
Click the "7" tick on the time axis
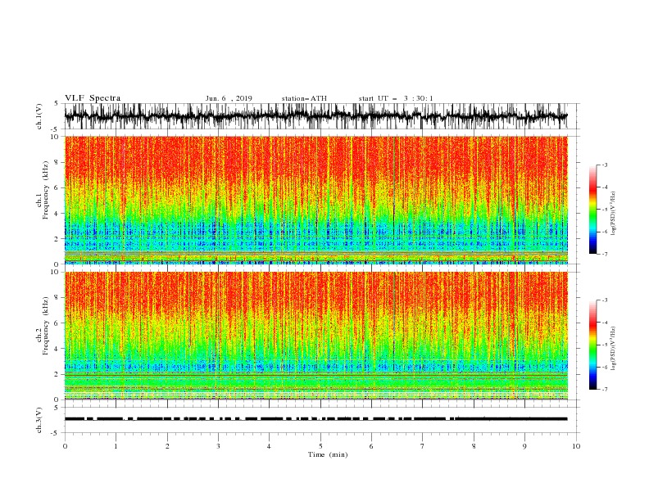coord(423,446)
